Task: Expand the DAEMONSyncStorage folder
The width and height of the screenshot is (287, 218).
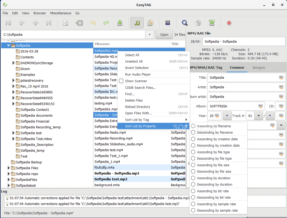Action: coord(13,63)
